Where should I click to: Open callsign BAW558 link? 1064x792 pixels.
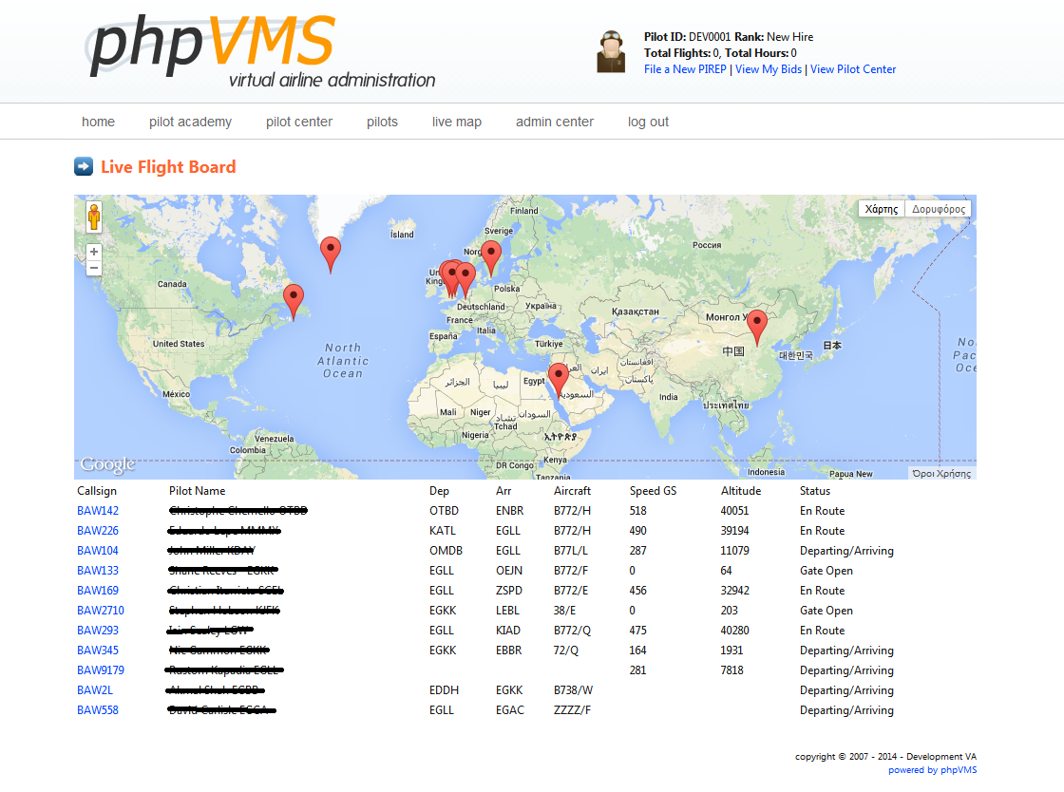point(98,710)
